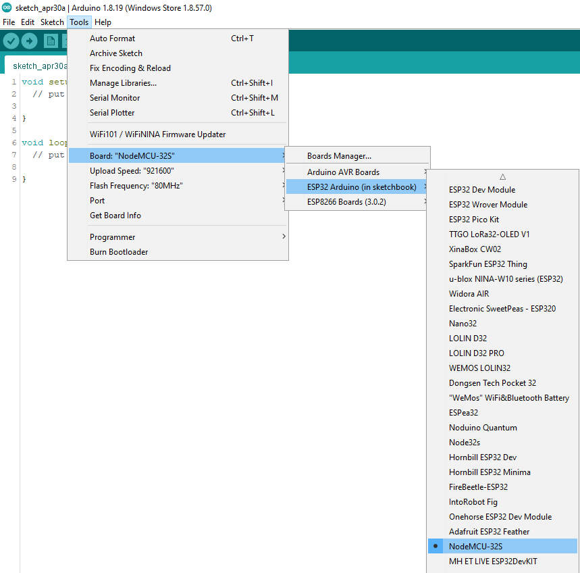This screenshot has width=580, height=573.
Task: Select SparkFun ESP32 Thing board
Action: pyautogui.click(x=502, y=264)
